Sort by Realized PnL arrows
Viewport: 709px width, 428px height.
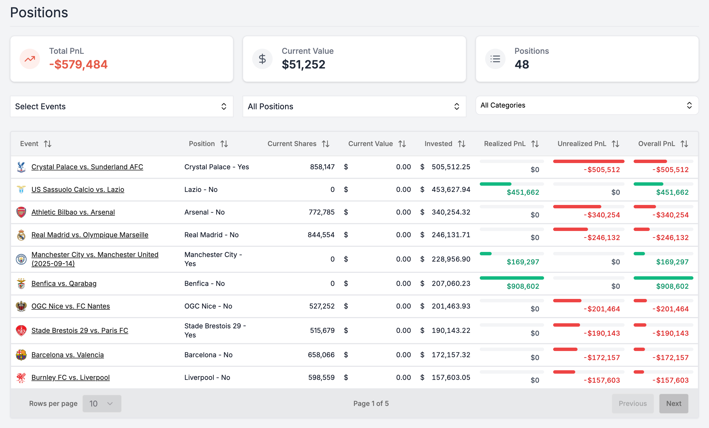(535, 144)
